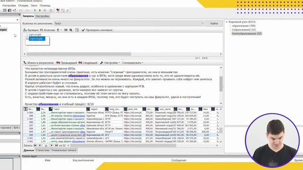Click the query editor scroll-left arrow
The height and width of the screenshot is (170, 303).
point(25,54)
